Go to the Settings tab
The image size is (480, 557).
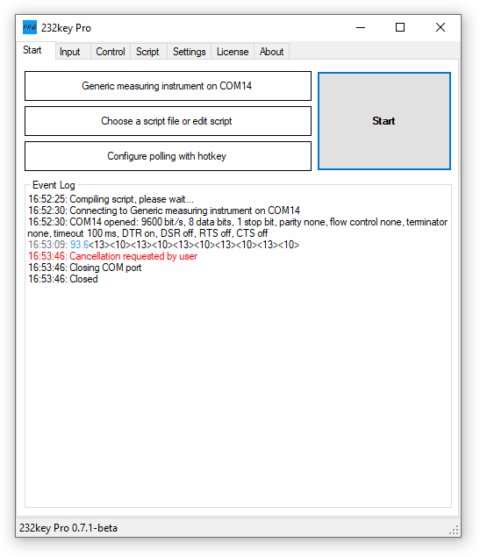[189, 52]
